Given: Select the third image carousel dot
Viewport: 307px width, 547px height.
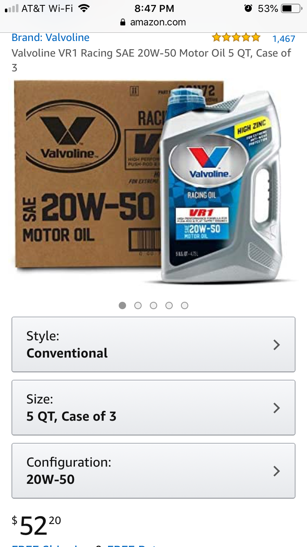Looking at the screenshot, I should (x=153, y=305).
